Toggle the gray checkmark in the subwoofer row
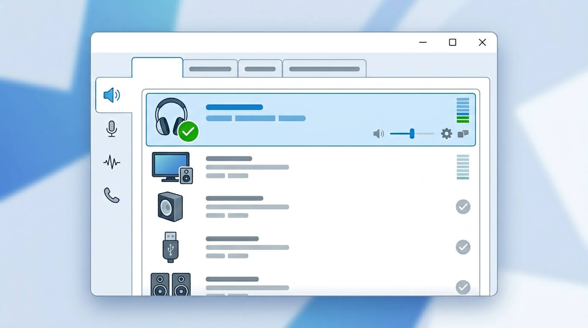This screenshot has width=588, height=328. 463,207
